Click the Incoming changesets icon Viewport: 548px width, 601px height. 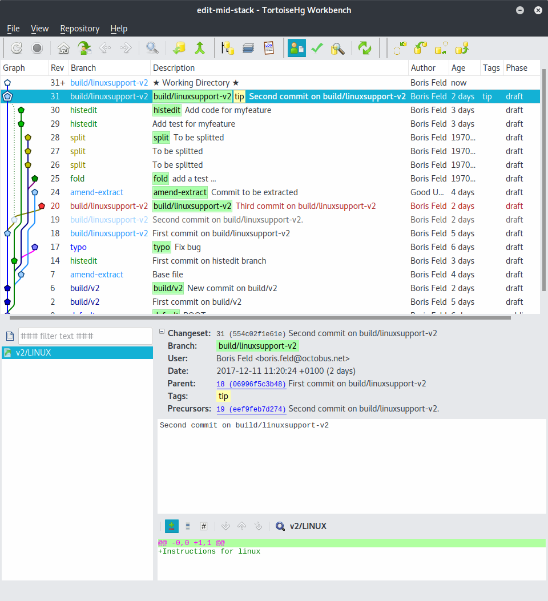[x=400, y=49]
